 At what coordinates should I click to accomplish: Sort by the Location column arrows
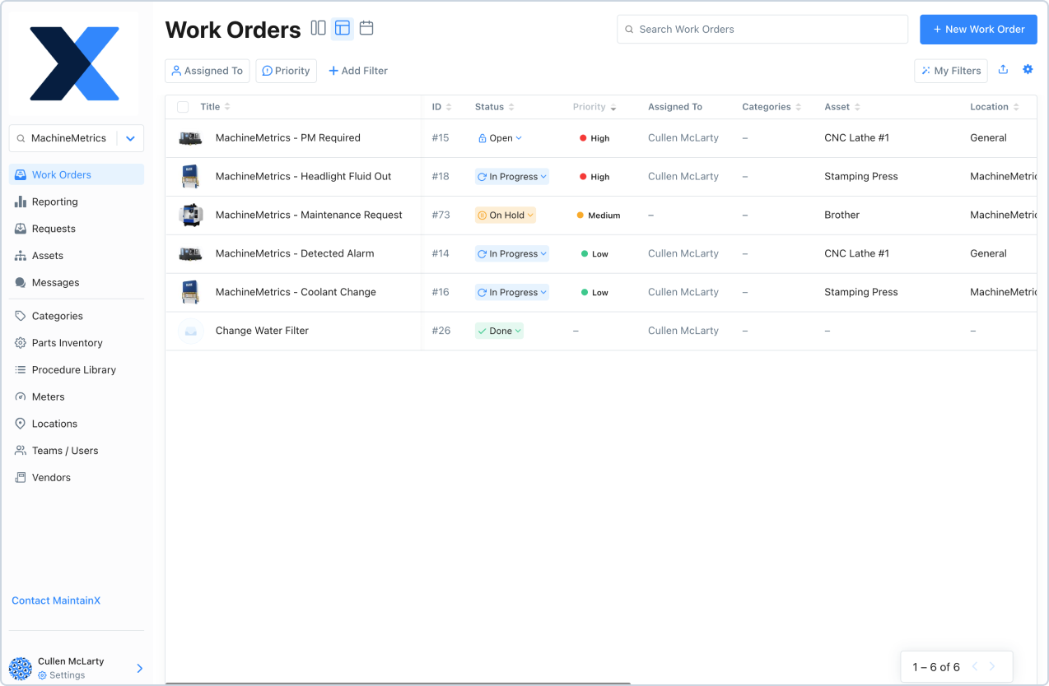[1016, 107]
